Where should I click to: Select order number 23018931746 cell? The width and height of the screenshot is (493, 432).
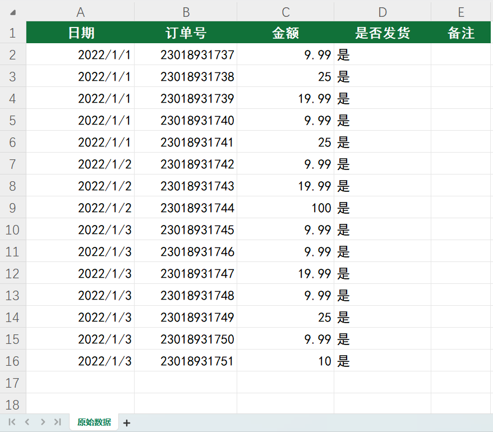[x=186, y=251]
